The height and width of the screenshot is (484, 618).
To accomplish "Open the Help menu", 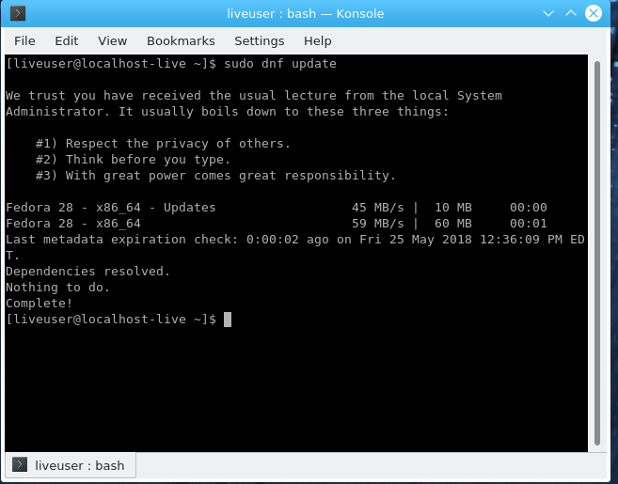I will (x=317, y=41).
